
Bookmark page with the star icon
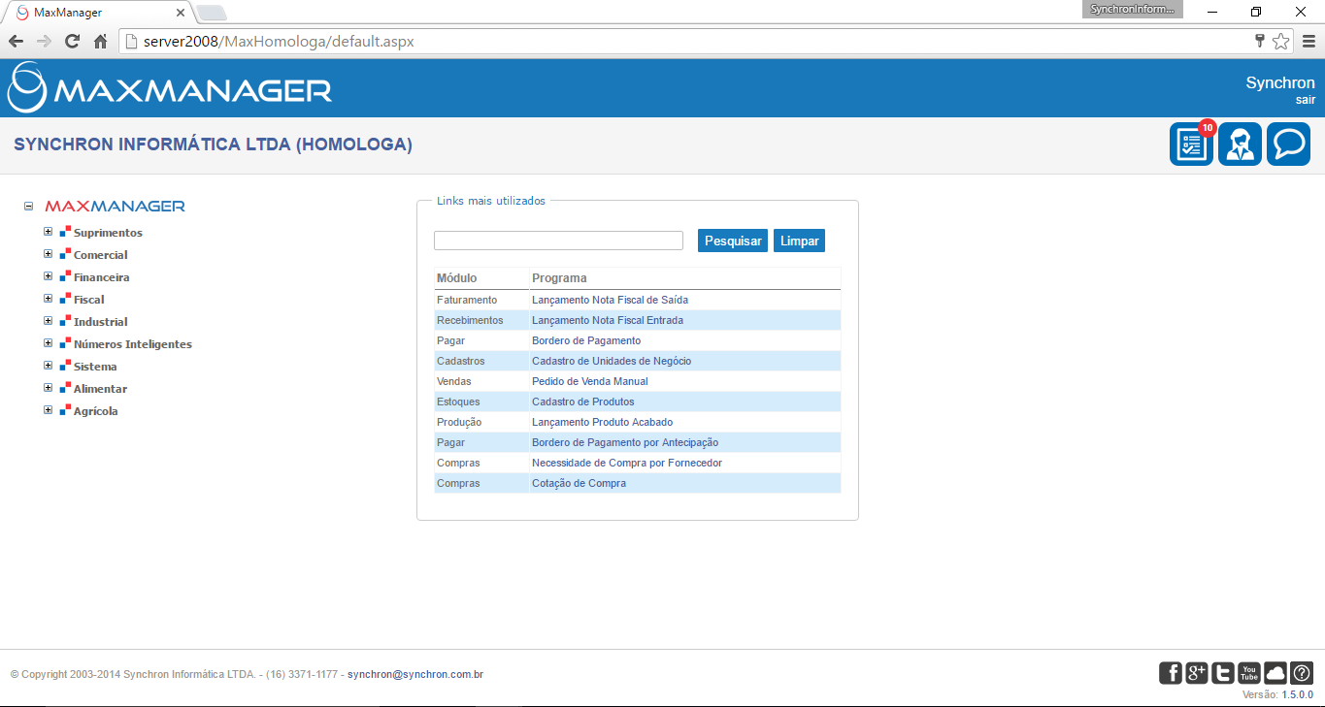click(1280, 42)
